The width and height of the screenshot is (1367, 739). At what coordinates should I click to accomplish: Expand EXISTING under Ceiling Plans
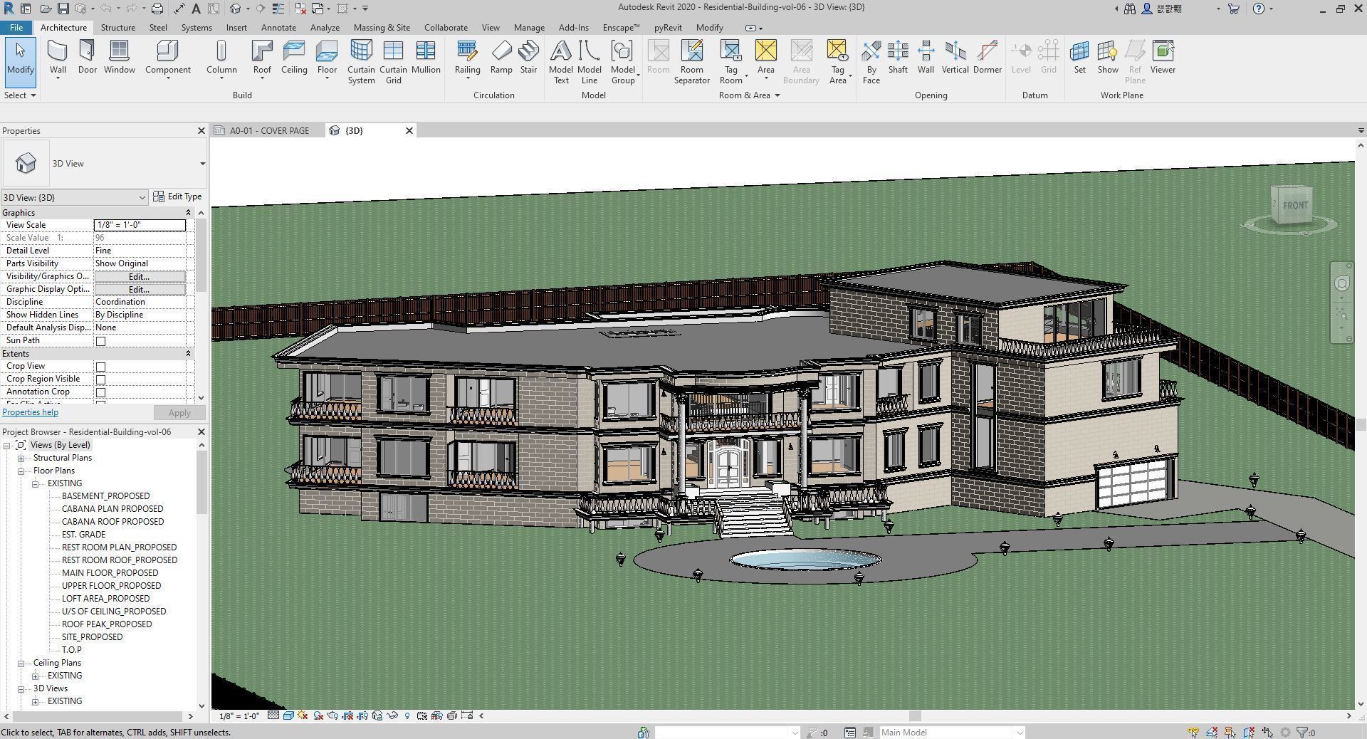coord(36,676)
